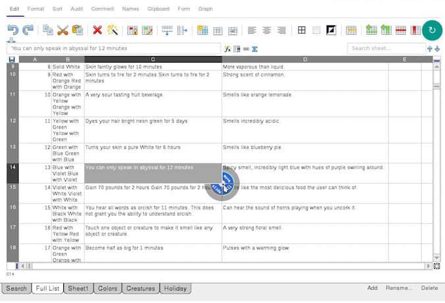
Task: Click the green circular refresh button
Action: pos(432,30)
